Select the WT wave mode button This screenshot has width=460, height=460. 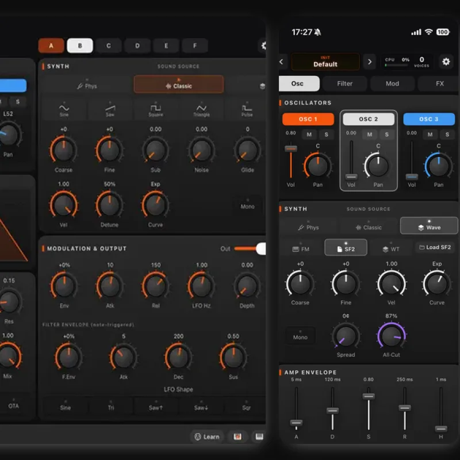(391, 248)
